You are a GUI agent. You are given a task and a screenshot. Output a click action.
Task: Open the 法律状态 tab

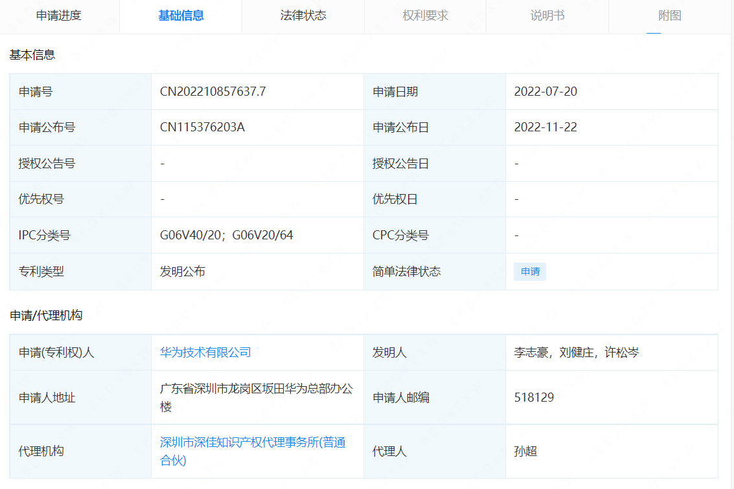(x=303, y=16)
